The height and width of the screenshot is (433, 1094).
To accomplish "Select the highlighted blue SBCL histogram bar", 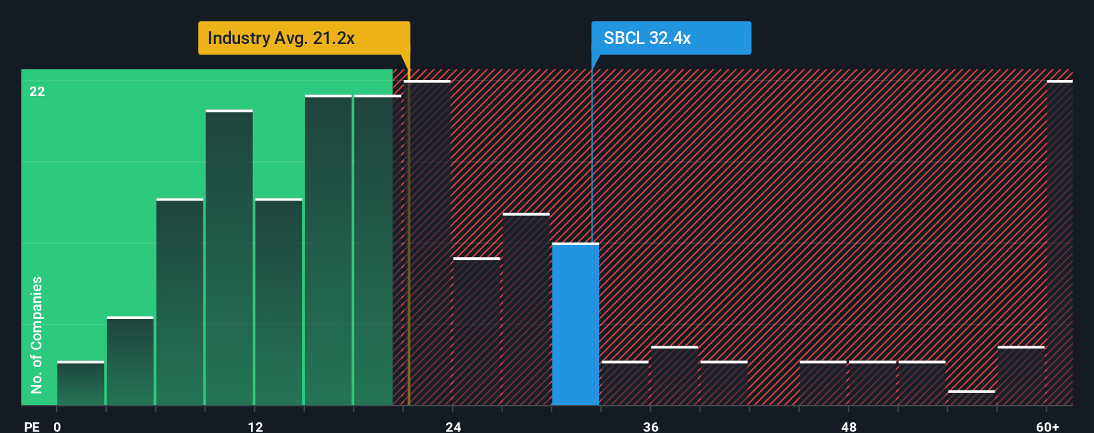I will click(576, 324).
